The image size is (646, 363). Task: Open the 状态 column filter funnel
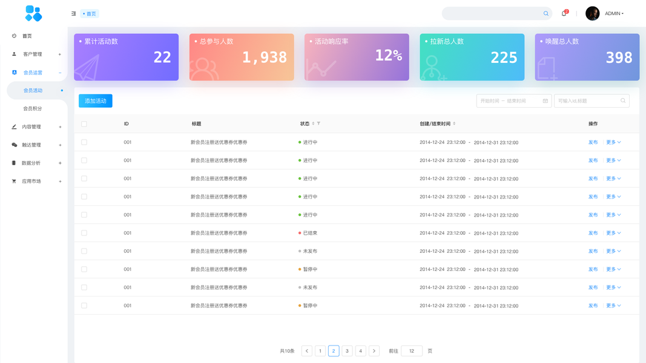coord(318,123)
